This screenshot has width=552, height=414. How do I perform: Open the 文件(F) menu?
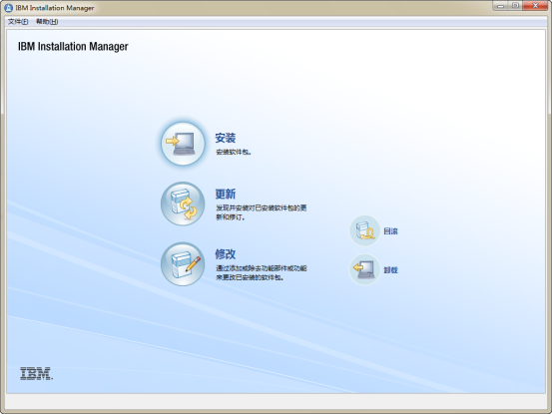(x=18, y=22)
